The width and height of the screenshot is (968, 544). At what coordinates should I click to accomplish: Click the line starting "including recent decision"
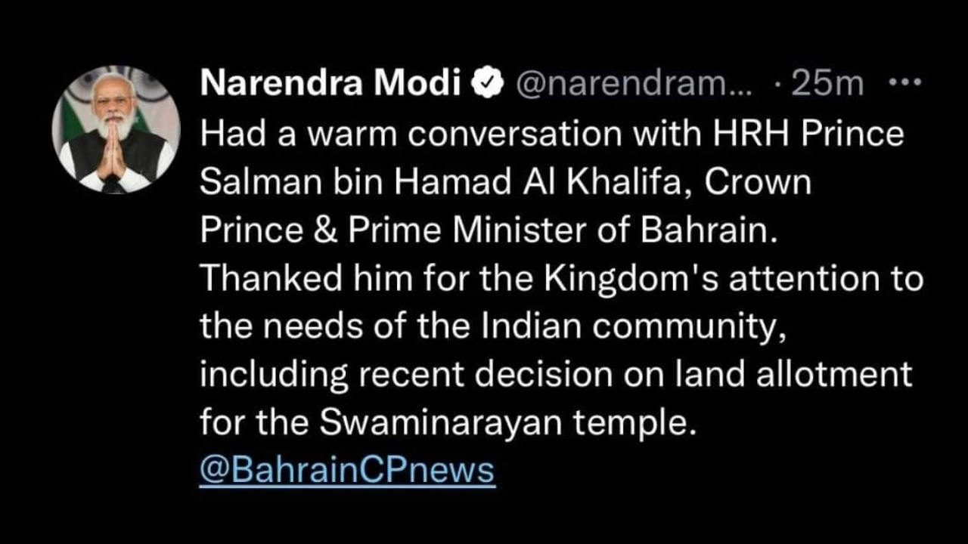coord(556,375)
